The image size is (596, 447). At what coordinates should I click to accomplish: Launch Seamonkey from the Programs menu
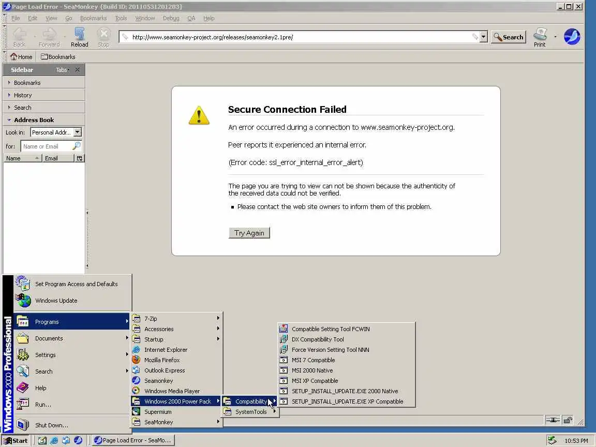point(177,380)
